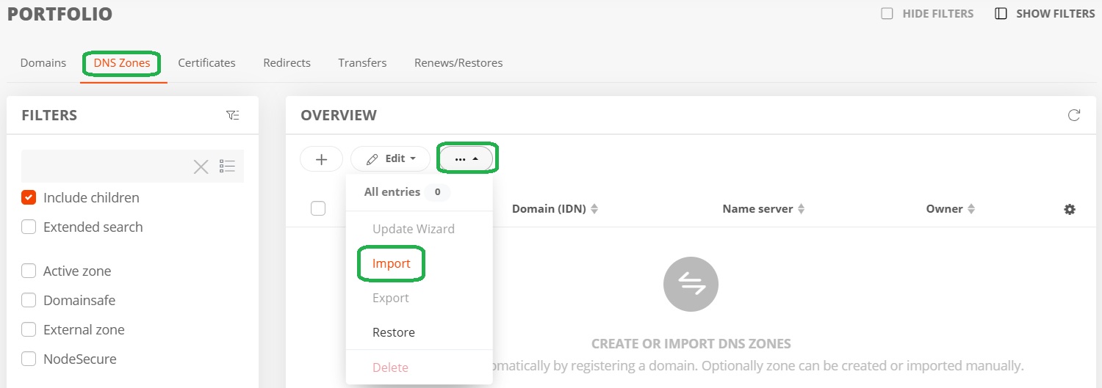Screen dimensions: 1102x388
Task: Click the Hide Filters label
Action: [x=938, y=14]
